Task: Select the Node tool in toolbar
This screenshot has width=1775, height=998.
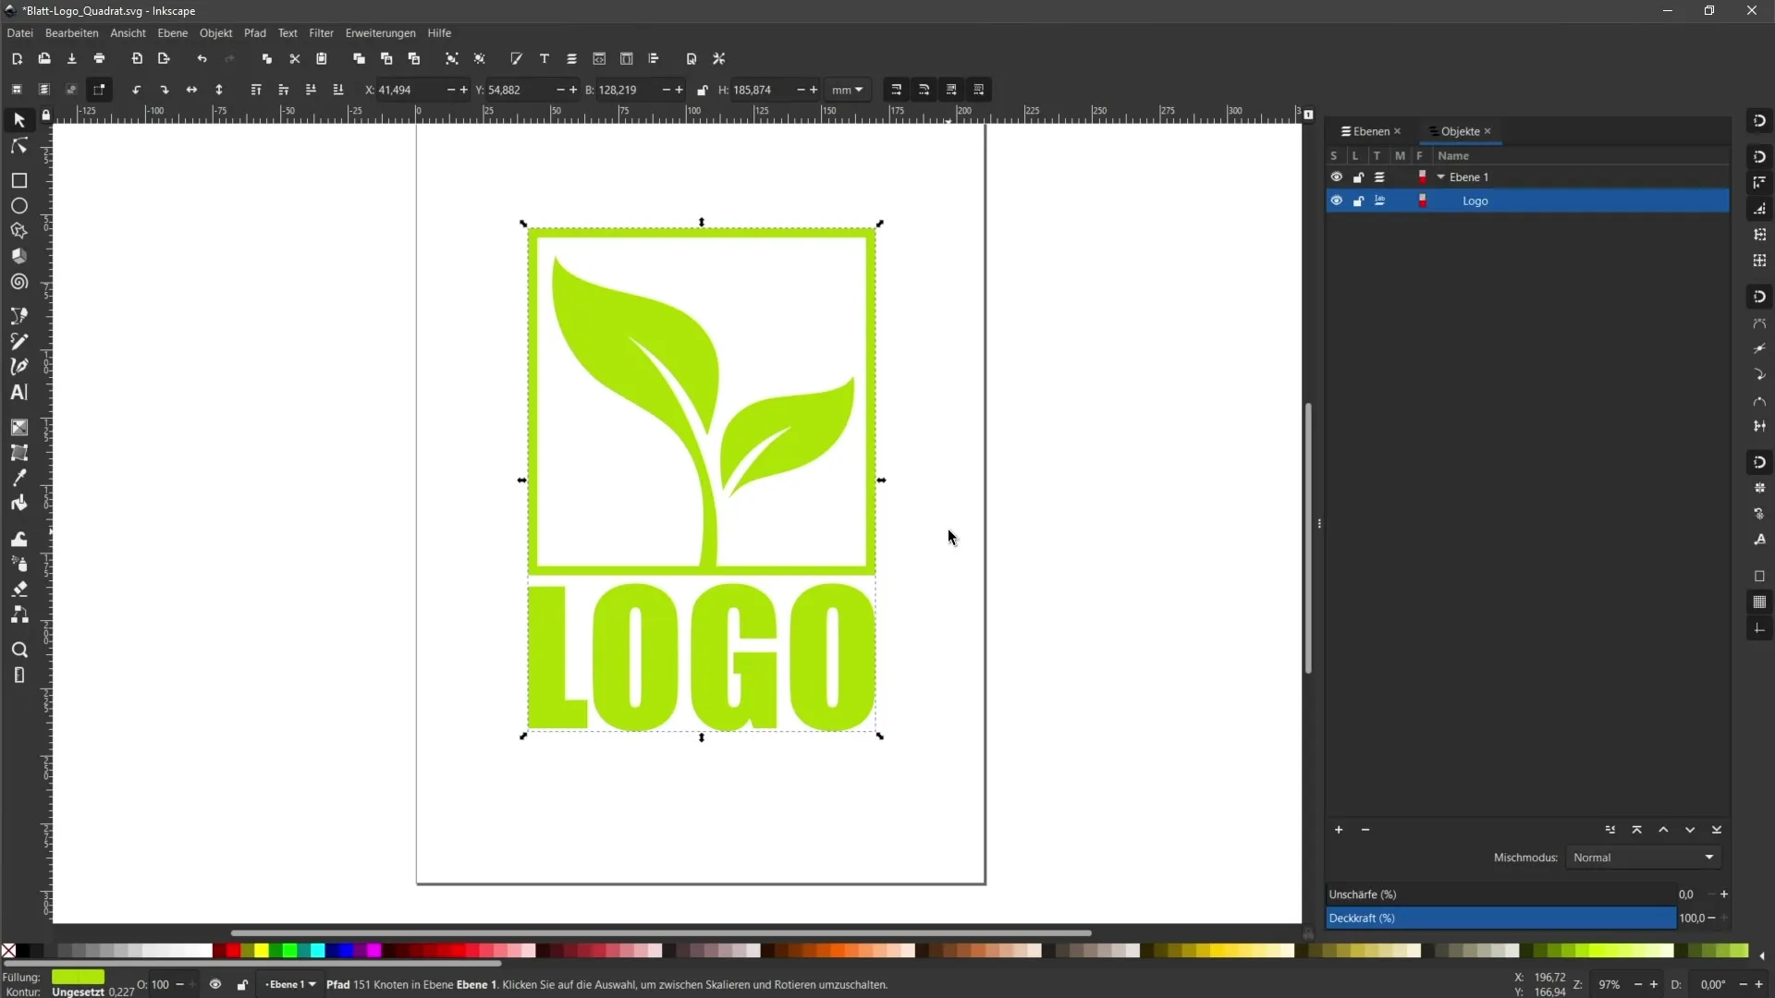Action: pyautogui.click(x=18, y=146)
